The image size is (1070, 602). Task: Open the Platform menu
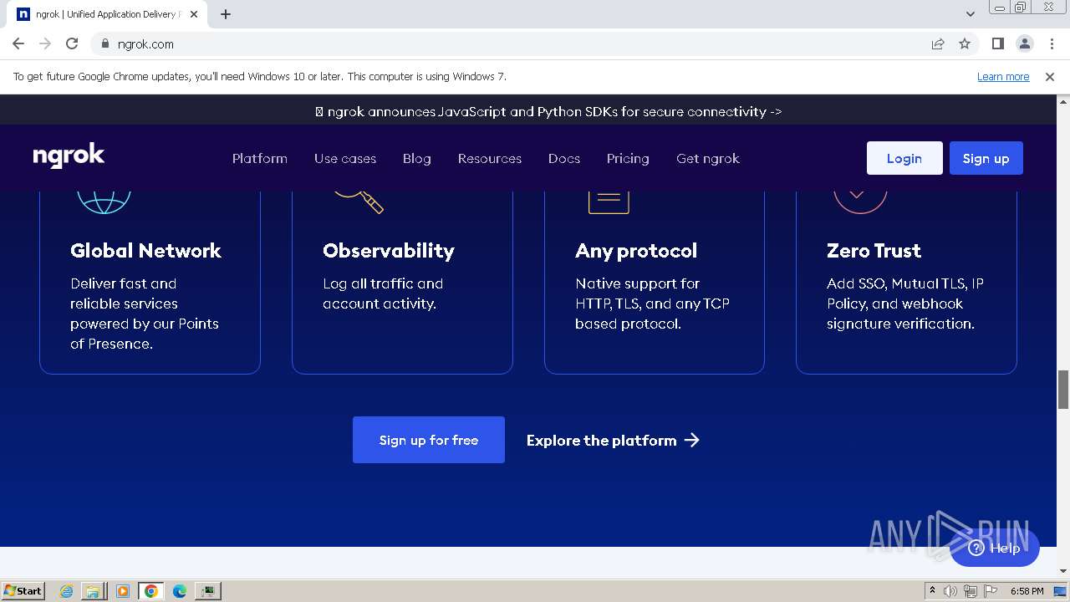coord(260,158)
